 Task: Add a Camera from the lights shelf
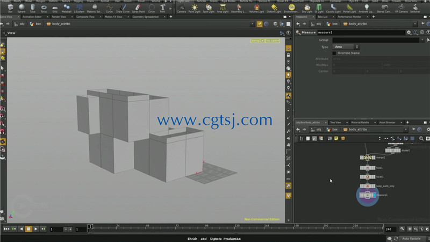coord(182,9)
